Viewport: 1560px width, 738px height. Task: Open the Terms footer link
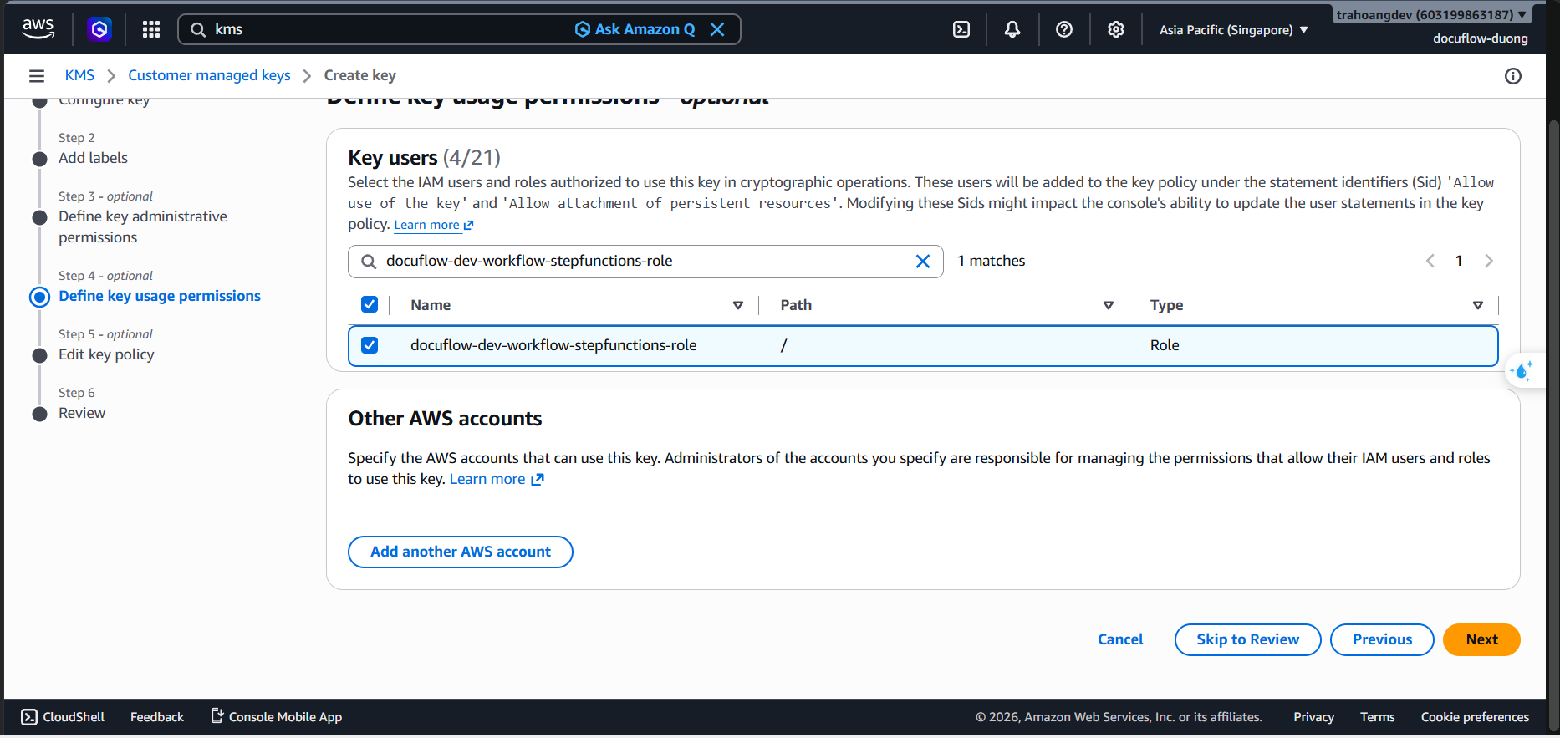(x=1377, y=717)
